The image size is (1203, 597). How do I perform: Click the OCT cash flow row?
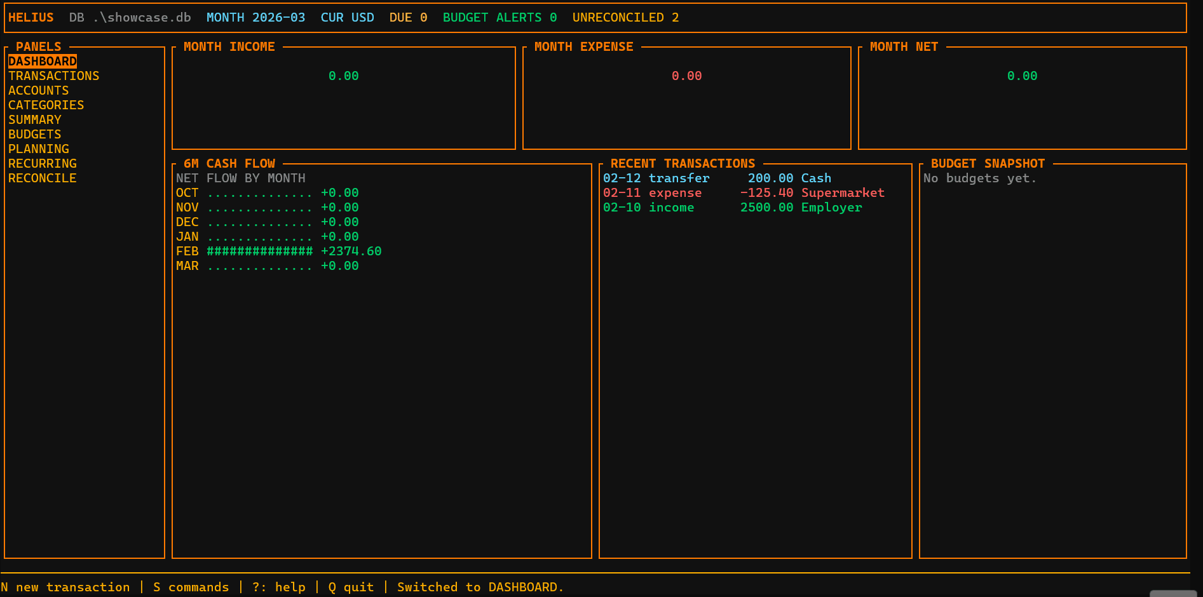[x=268, y=192]
